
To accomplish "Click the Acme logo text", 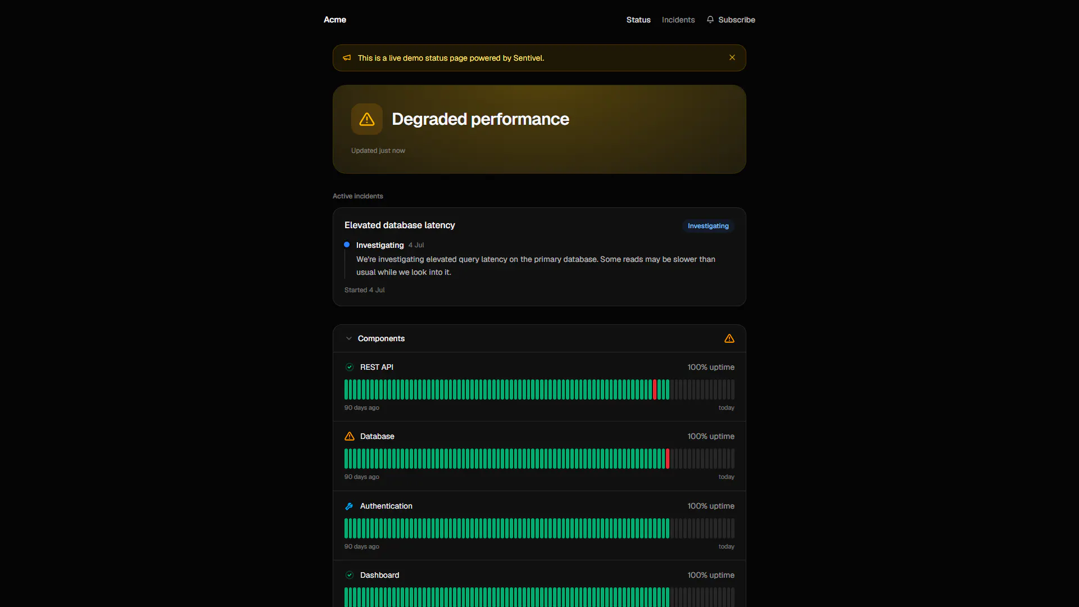I will (x=334, y=20).
